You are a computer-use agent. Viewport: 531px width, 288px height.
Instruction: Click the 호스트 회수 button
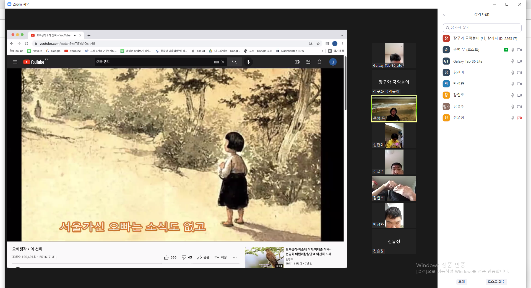(496, 282)
